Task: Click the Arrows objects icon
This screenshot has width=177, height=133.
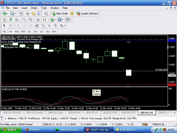Action: 62,26
